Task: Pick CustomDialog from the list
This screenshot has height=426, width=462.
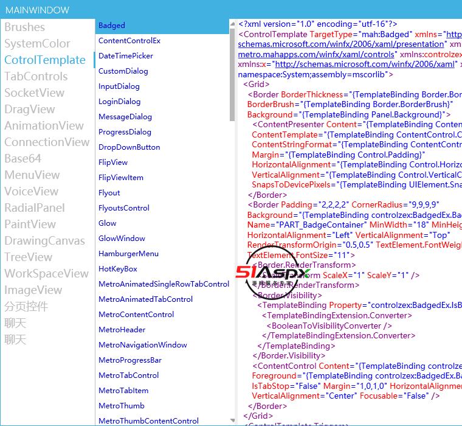Action: tap(162, 71)
